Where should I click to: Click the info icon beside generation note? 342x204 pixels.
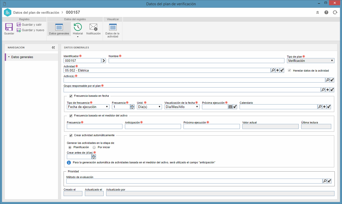[69, 163]
